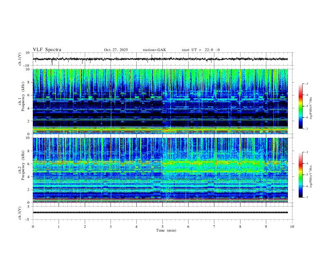Click the "10" tick on the ch.1(V) axis
Viewport: 329px width, 254px height.
28,53
